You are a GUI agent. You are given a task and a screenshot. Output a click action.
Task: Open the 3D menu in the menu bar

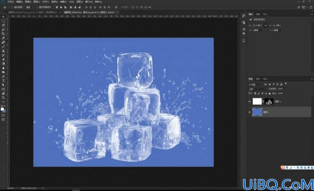click(72, 2)
